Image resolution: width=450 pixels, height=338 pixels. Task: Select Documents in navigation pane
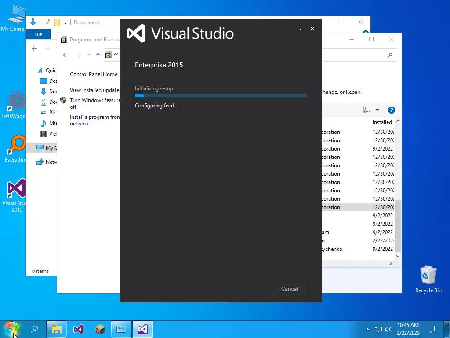click(48, 102)
